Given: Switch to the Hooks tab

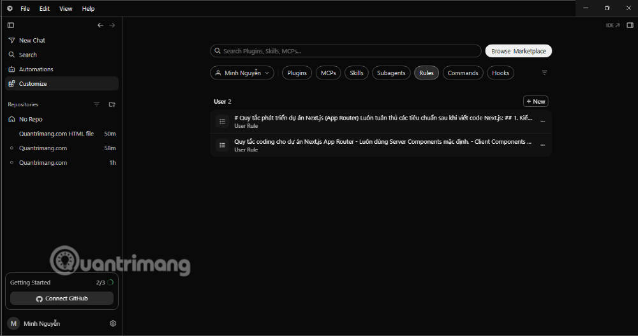Looking at the screenshot, I should tap(500, 73).
